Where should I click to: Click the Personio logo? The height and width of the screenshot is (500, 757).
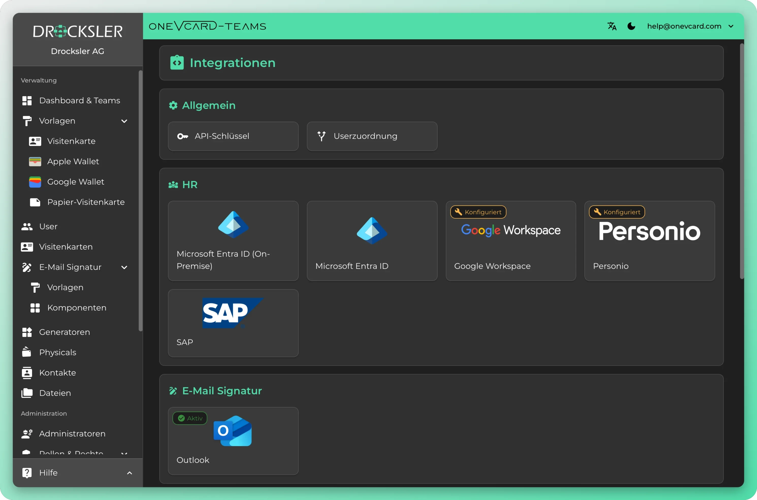pyautogui.click(x=650, y=231)
